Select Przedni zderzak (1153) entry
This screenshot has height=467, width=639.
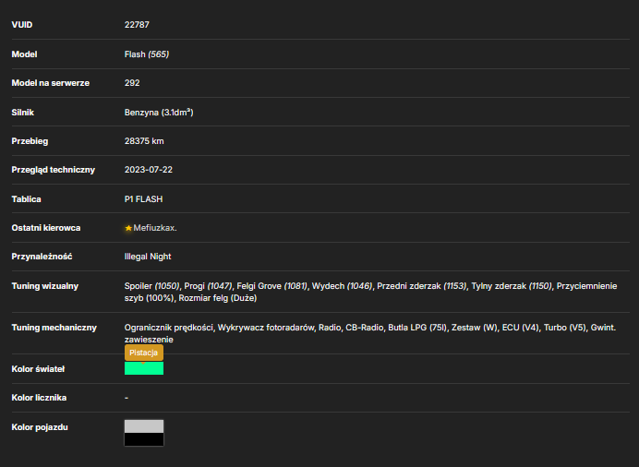coord(421,286)
